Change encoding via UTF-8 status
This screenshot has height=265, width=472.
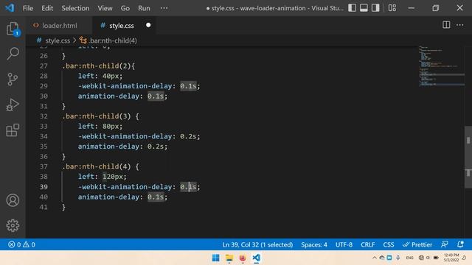[x=344, y=244]
